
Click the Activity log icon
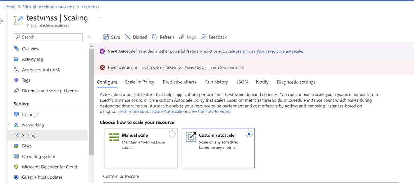16,59
